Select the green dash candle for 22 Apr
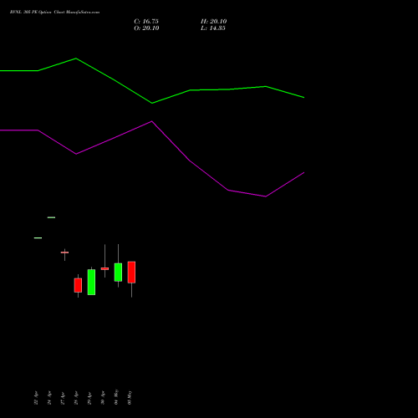Image resolution: width=418 pixels, height=418 pixels. coord(38,238)
